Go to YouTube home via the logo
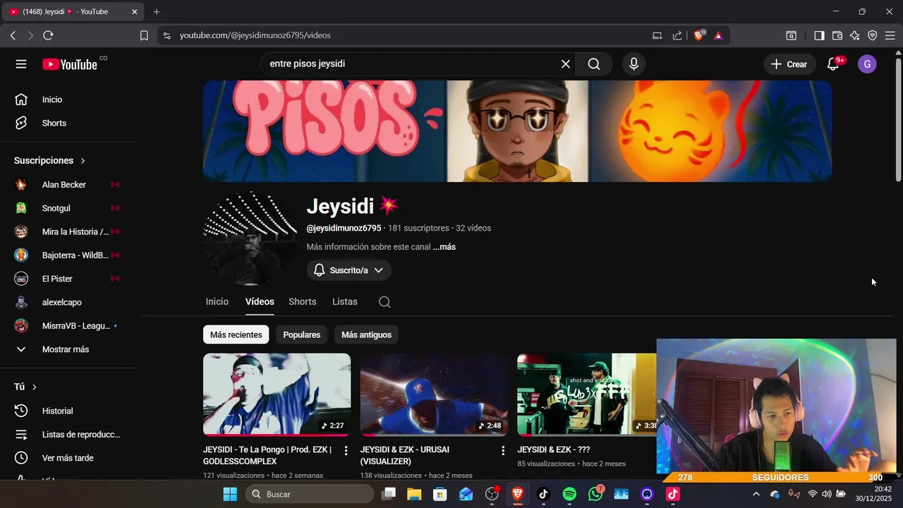 click(x=70, y=64)
